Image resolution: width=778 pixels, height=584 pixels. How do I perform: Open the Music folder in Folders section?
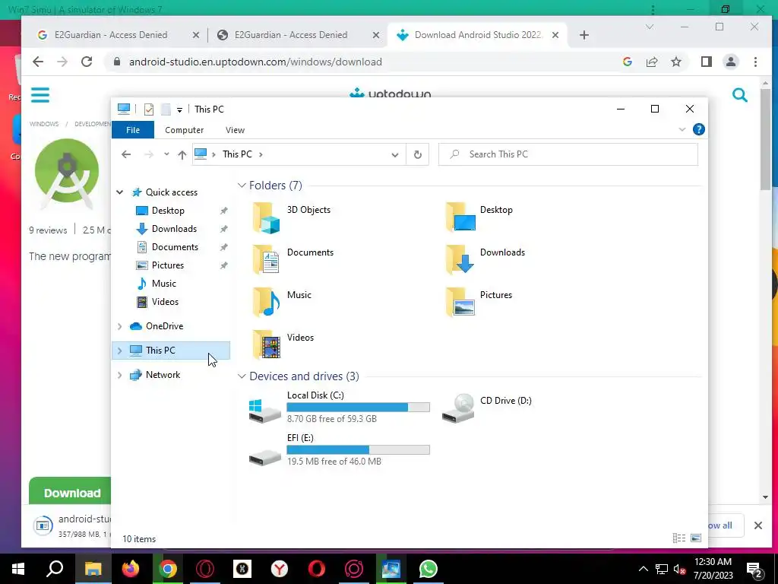tap(282, 303)
